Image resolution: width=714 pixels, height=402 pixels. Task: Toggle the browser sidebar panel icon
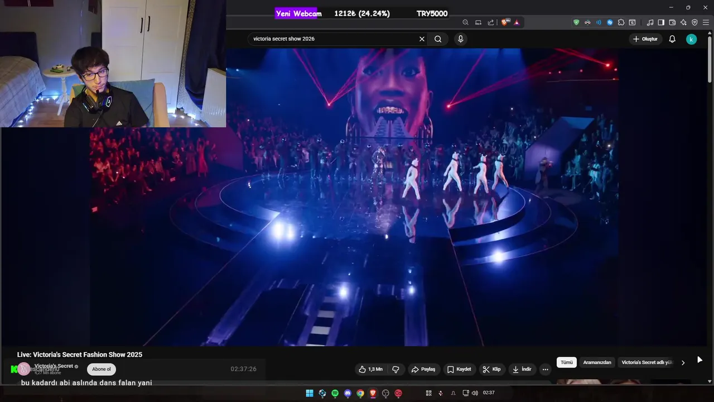point(661,22)
